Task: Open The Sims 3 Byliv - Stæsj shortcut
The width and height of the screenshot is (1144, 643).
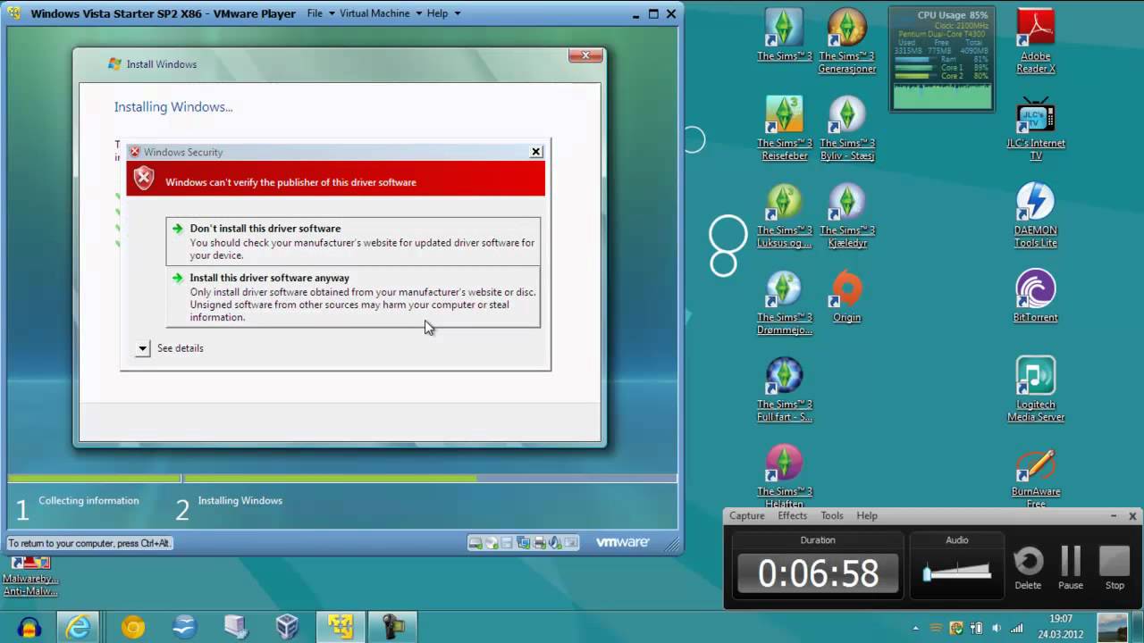Action: pos(846,128)
